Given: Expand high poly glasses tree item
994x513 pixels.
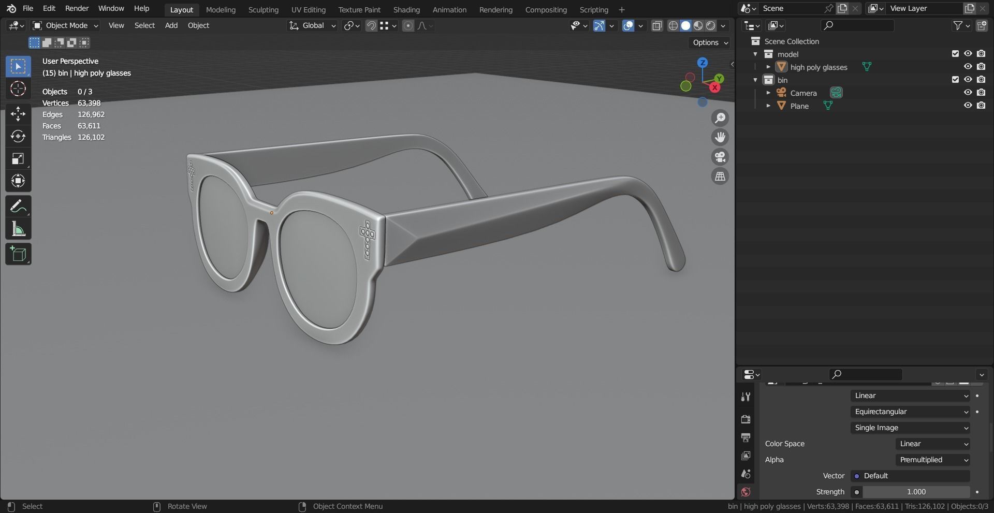Looking at the screenshot, I should [768, 67].
